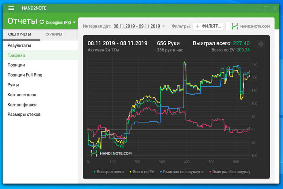This screenshot has width=283, height=189.
Task: Click the Отчеты heading
Action: point(22,21)
